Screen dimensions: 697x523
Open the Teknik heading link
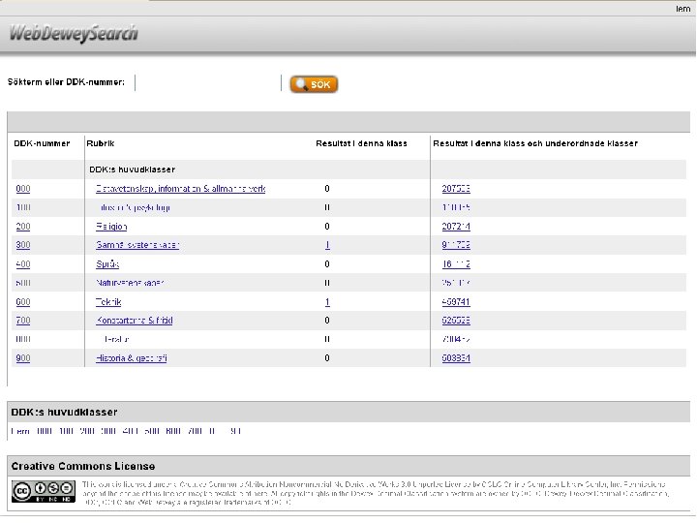coord(108,302)
